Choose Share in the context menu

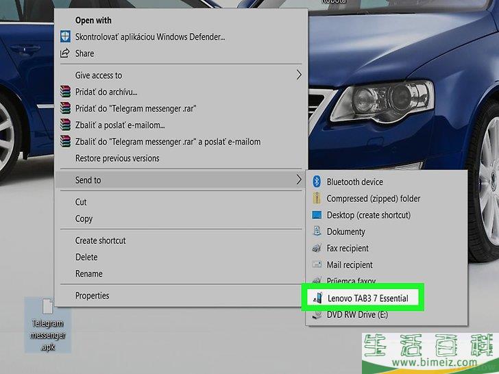[x=181, y=53]
